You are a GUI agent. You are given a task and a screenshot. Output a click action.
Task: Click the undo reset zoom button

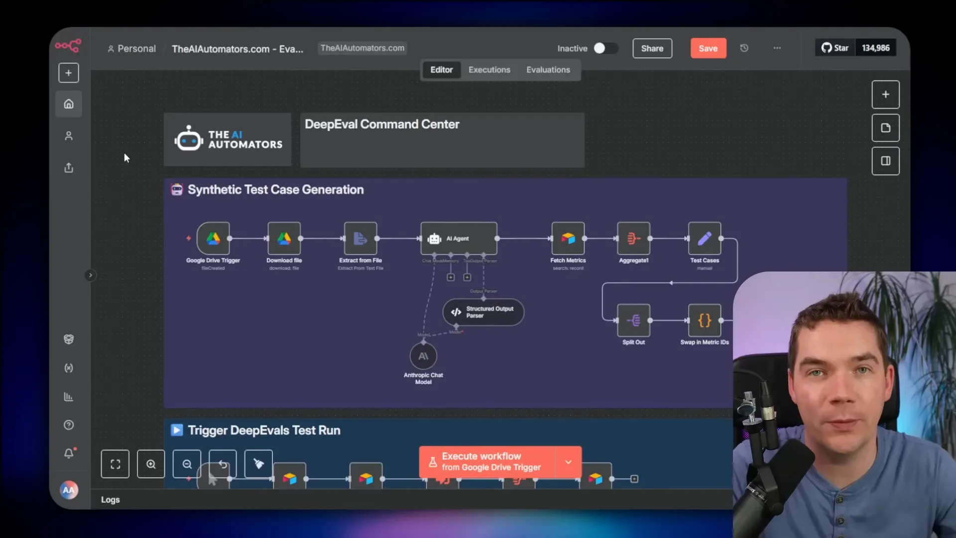click(223, 464)
